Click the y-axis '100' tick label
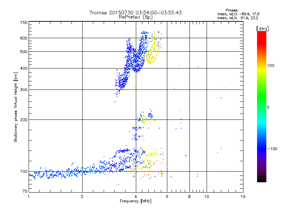This screenshot has height=214, width=286. pyautogui.click(x=24, y=172)
